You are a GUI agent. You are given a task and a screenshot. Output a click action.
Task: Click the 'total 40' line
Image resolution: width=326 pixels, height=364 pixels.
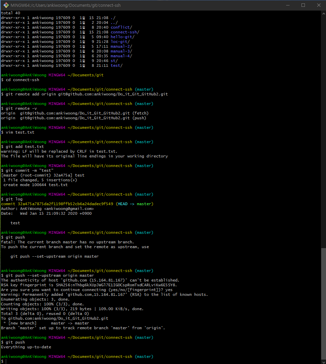tap(11, 13)
